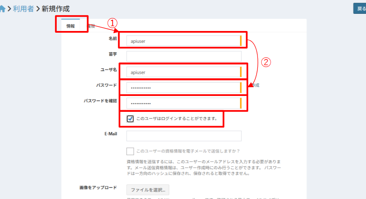366x199 pixels.
Task: Open the 利用者 breadcrumb link
Action: (x=23, y=9)
